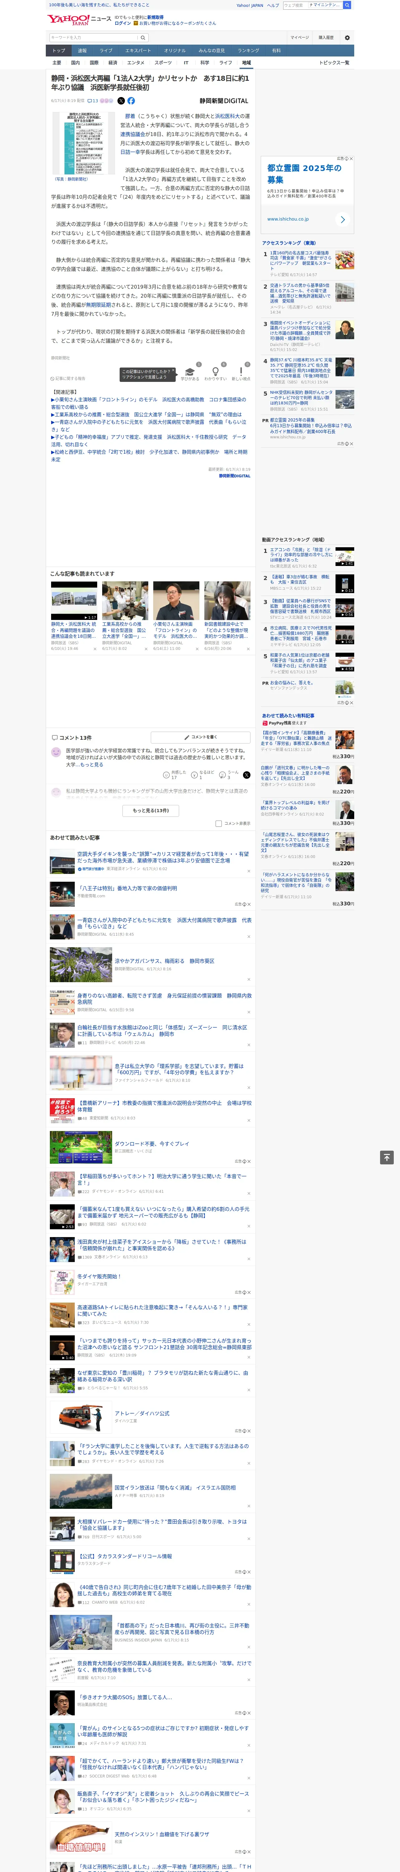Close the reaction tooltip popup
Viewport: 400px width, 1872px height.
173,371
